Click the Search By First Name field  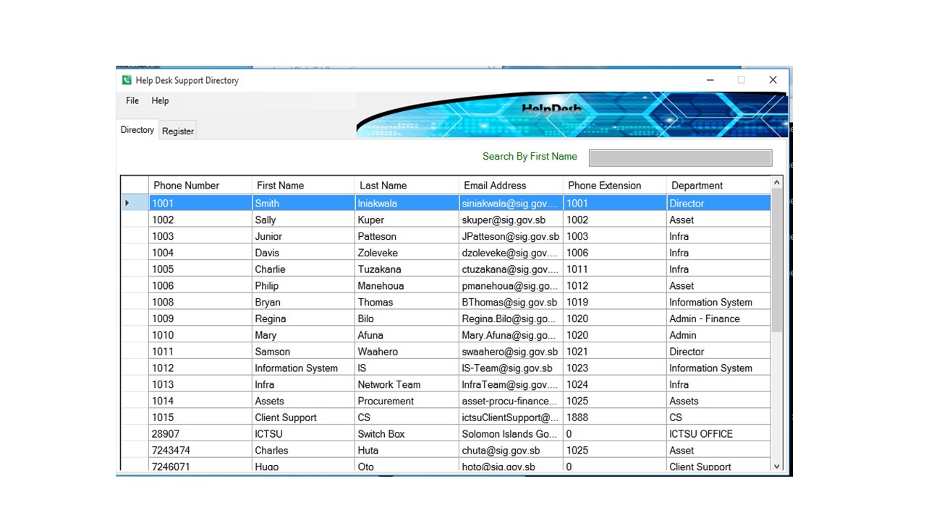coord(680,157)
